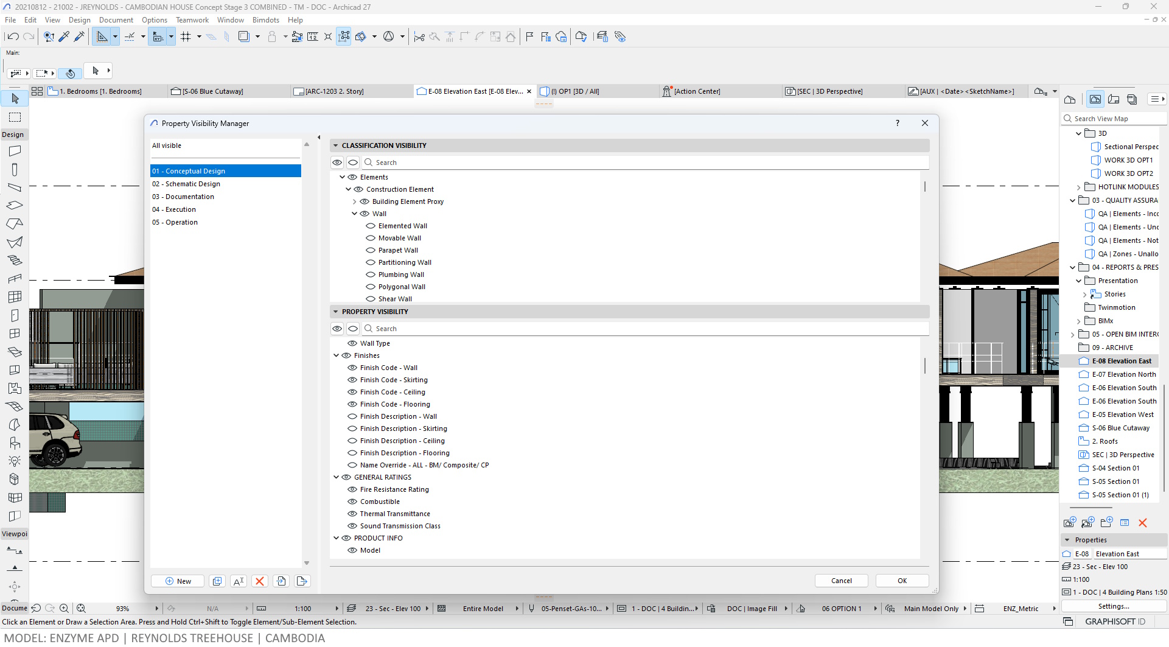Select the Marquee tool in the toolbox

15,117
